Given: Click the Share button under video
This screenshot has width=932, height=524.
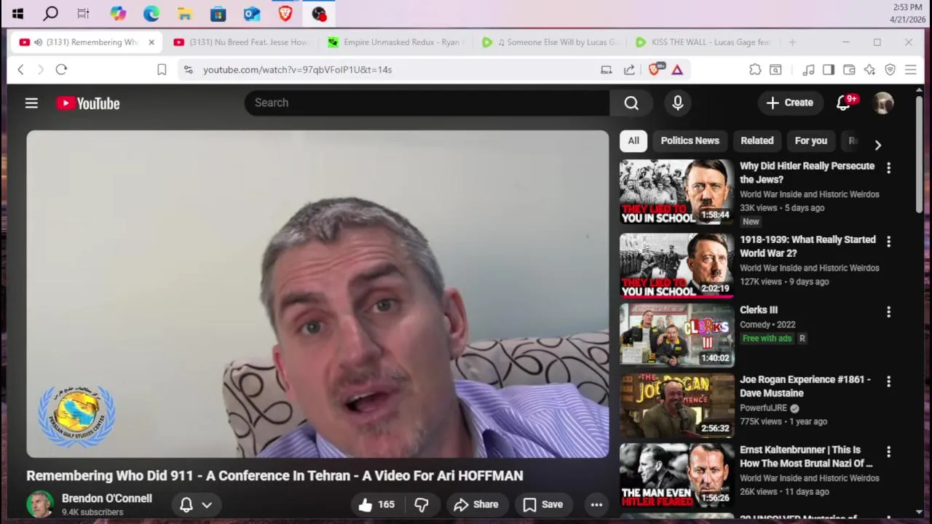Looking at the screenshot, I should [476, 504].
